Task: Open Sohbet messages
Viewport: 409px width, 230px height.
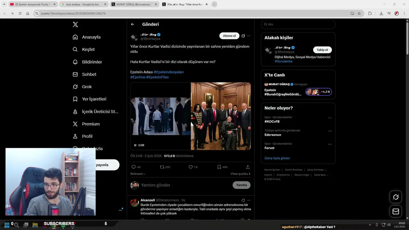Action: (84, 74)
